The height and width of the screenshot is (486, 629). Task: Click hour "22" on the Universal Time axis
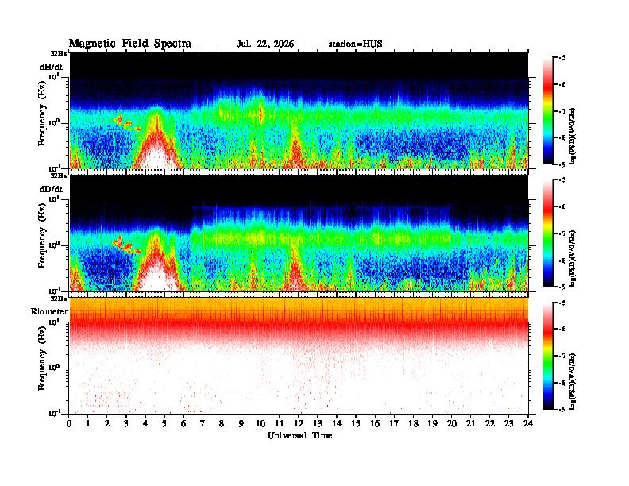point(490,423)
